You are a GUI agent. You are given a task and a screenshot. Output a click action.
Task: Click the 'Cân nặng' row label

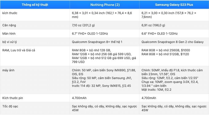click(x=9, y=25)
